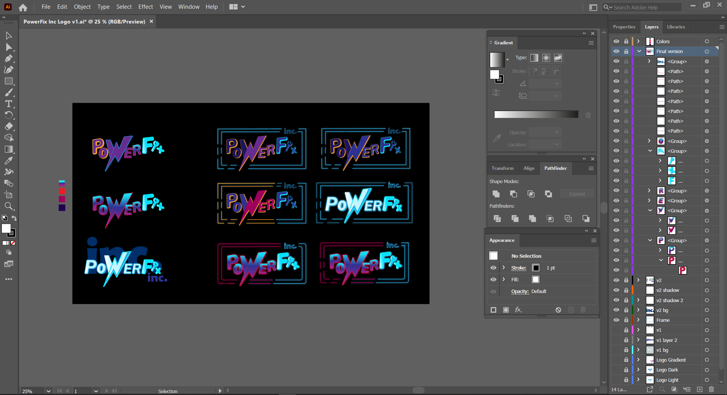Open the File menu
Image resolution: width=727 pixels, height=395 pixels.
click(46, 7)
